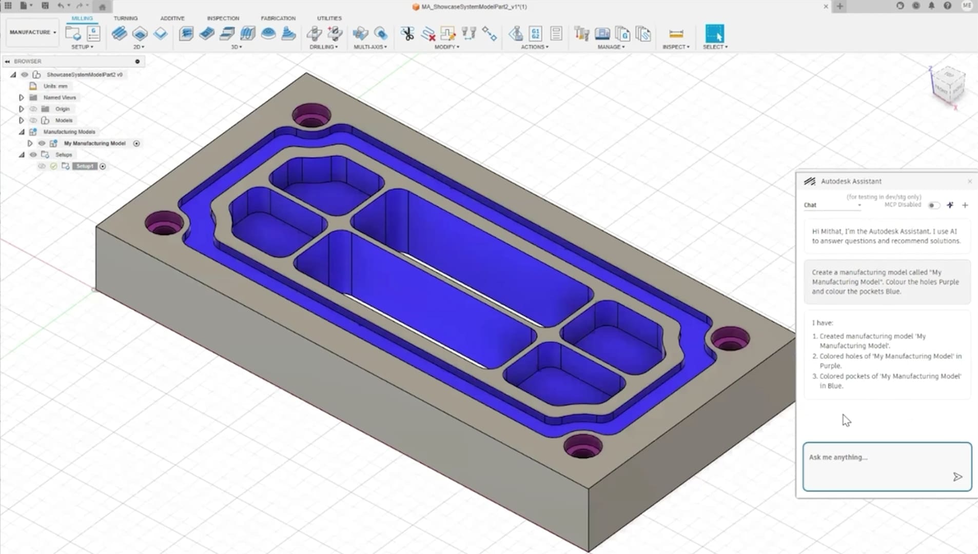Viewport: 978px width, 554px height.
Task: Open the Tool Library icon
Action: click(581, 34)
